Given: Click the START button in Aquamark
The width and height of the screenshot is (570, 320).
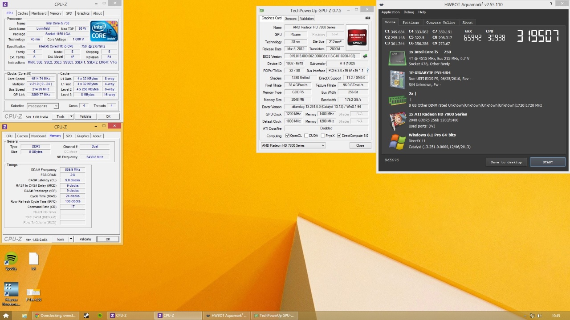Looking at the screenshot, I should click(x=548, y=162).
